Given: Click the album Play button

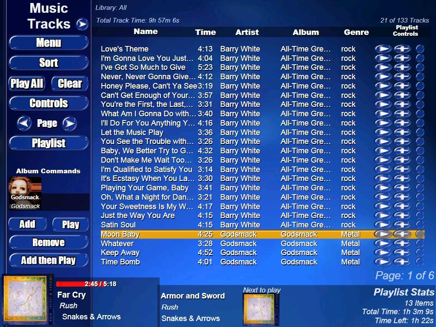Looking at the screenshot, I should tap(71, 224).
